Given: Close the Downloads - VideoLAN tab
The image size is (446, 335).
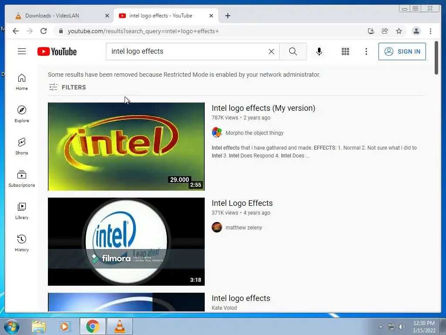Looking at the screenshot, I should point(107,16).
